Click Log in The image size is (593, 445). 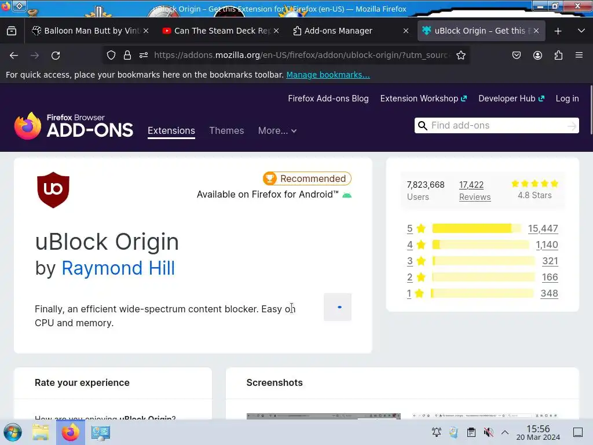pos(568,99)
